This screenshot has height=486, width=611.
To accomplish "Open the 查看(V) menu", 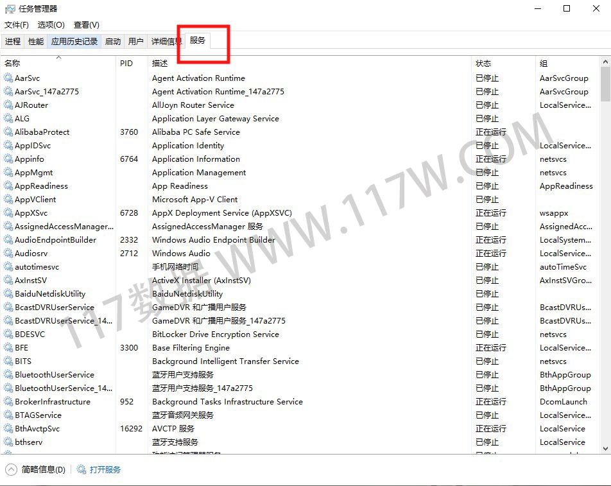I will pos(86,25).
